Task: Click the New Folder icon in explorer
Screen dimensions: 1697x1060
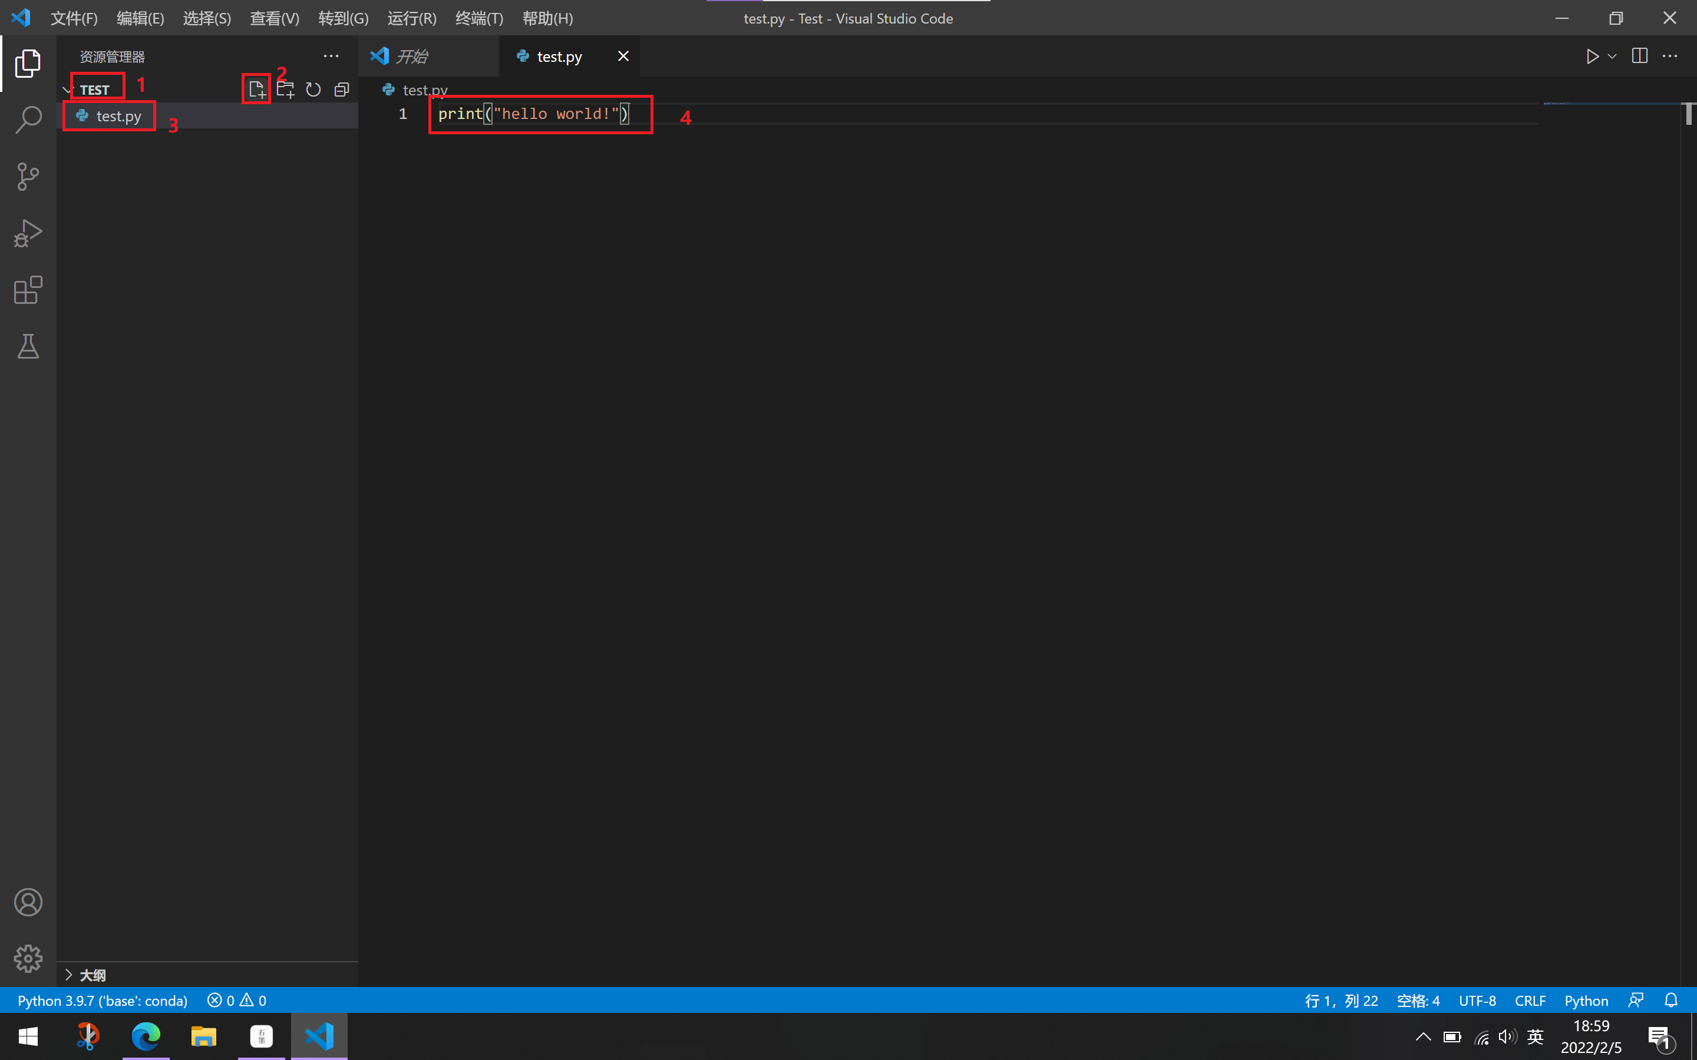Action: pos(285,90)
